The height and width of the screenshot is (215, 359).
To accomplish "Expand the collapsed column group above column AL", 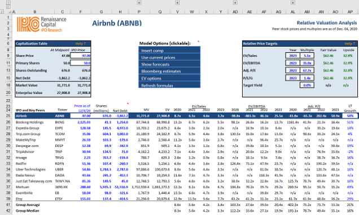I will point(293,3).
